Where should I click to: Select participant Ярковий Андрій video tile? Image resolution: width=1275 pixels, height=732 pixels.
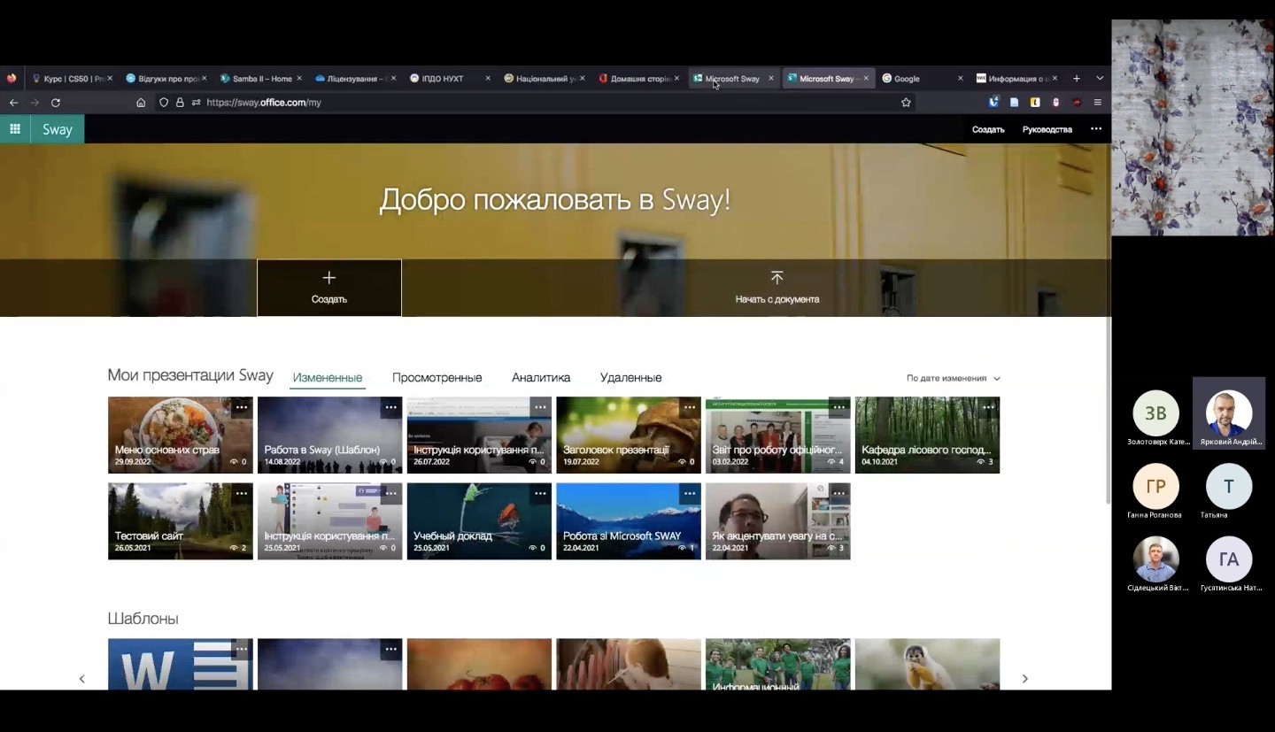(1229, 413)
